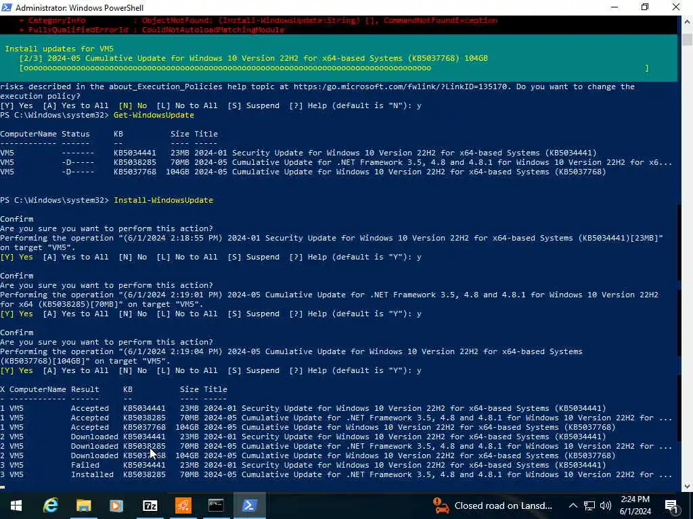Close the PowerShell window

[676, 7]
